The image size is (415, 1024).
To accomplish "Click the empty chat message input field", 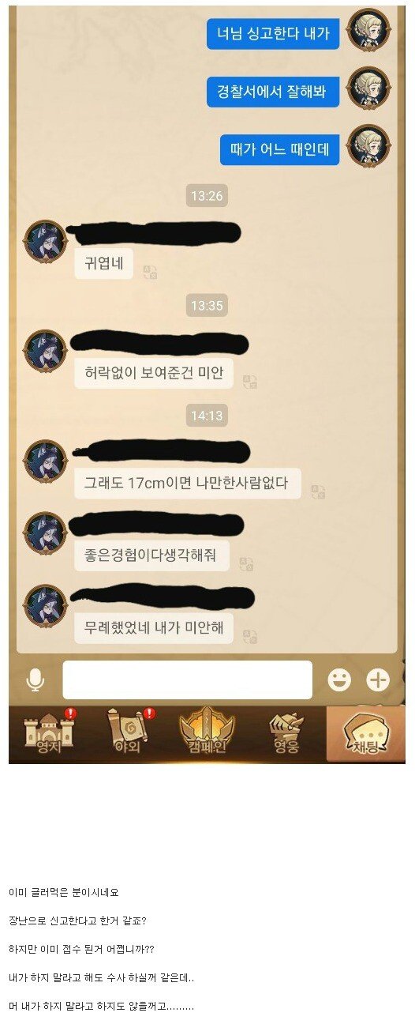I will (x=188, y=680).
